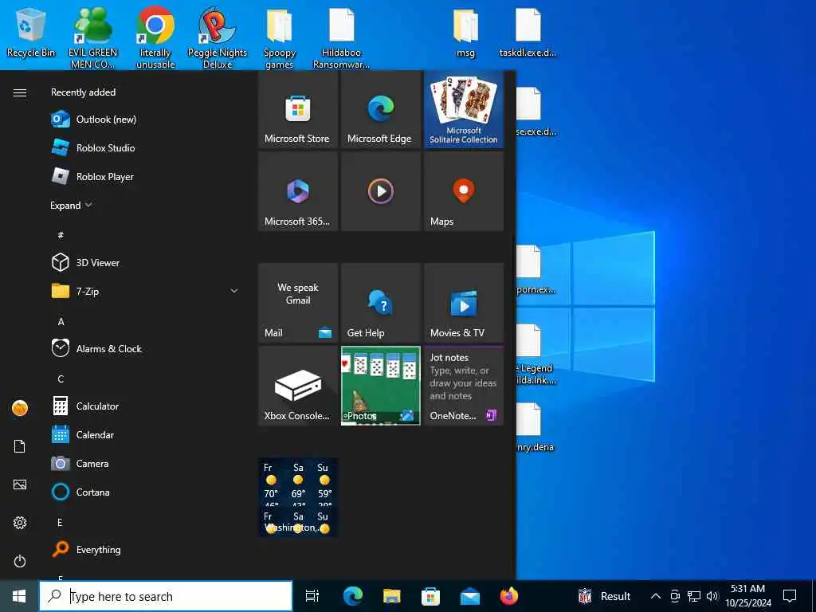This screenshot has height=612, width=816.
Task: Open the volume tray icon
Action: 712,596
